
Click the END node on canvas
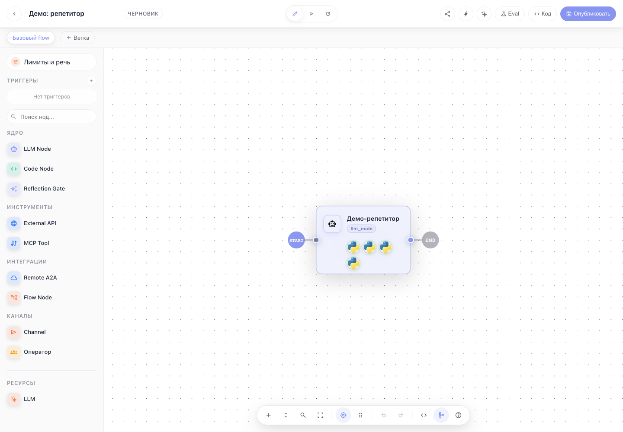pos(430,240)
